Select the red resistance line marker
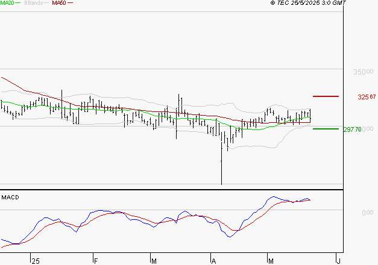The image size is (378, 265). (x=326, y=96)
